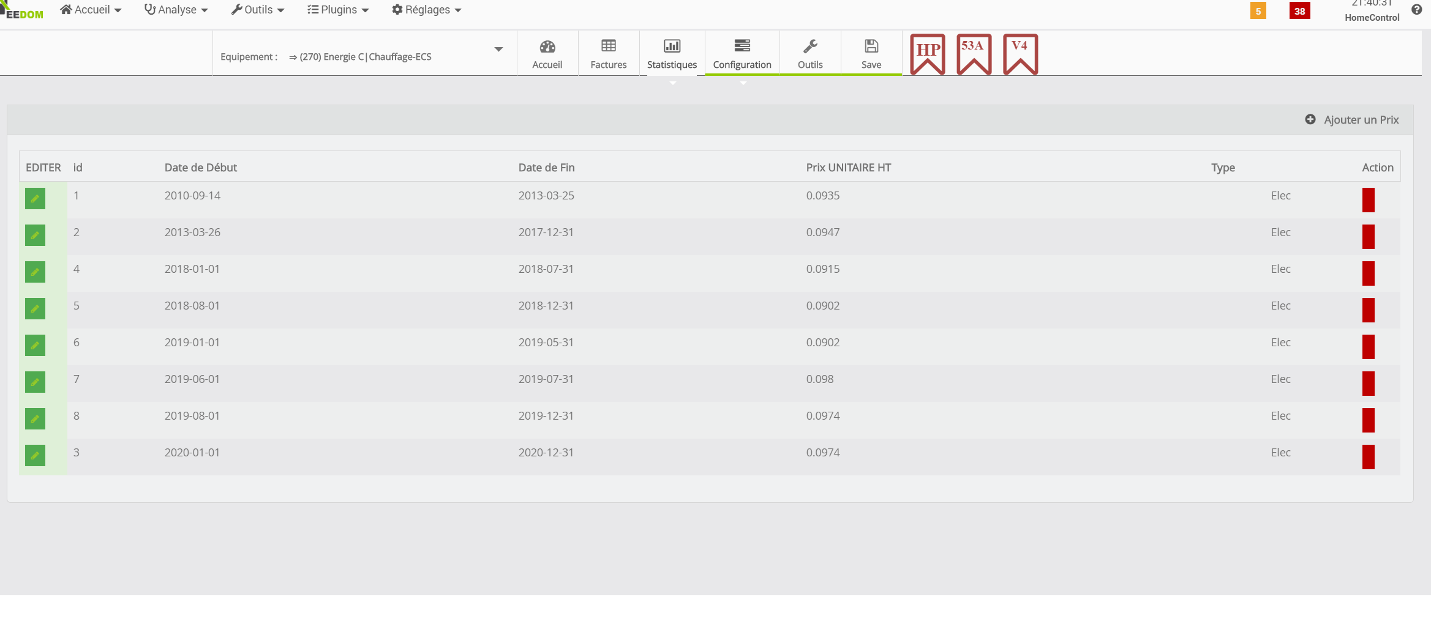Delete the price row starting 2013-03-26
This screenshot has height=624, width=1431.
pyautogui.click(x=1368, y=237)
